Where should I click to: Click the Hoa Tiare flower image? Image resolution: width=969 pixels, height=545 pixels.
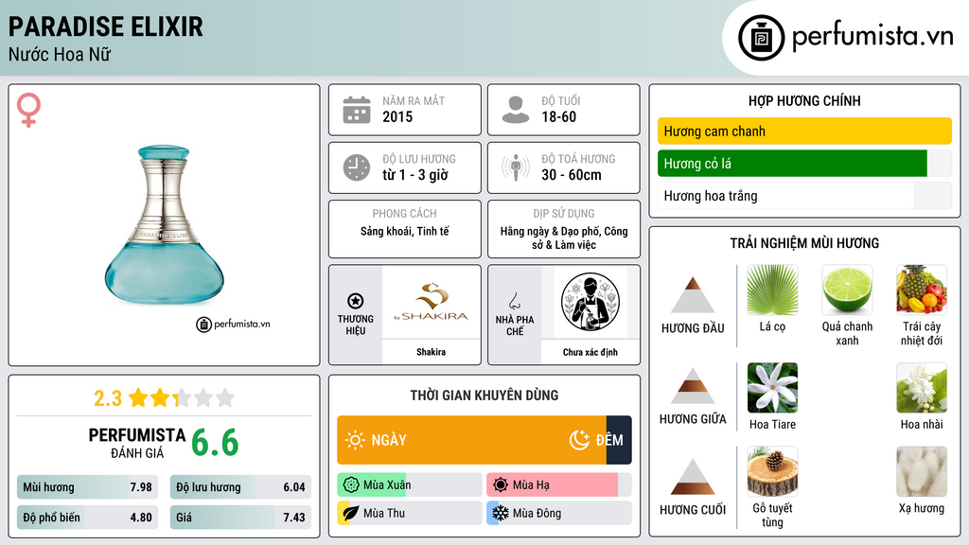[772, 387]
